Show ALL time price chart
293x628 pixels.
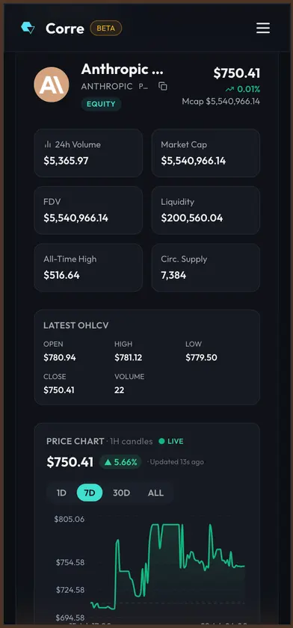(x=155, y=493)
